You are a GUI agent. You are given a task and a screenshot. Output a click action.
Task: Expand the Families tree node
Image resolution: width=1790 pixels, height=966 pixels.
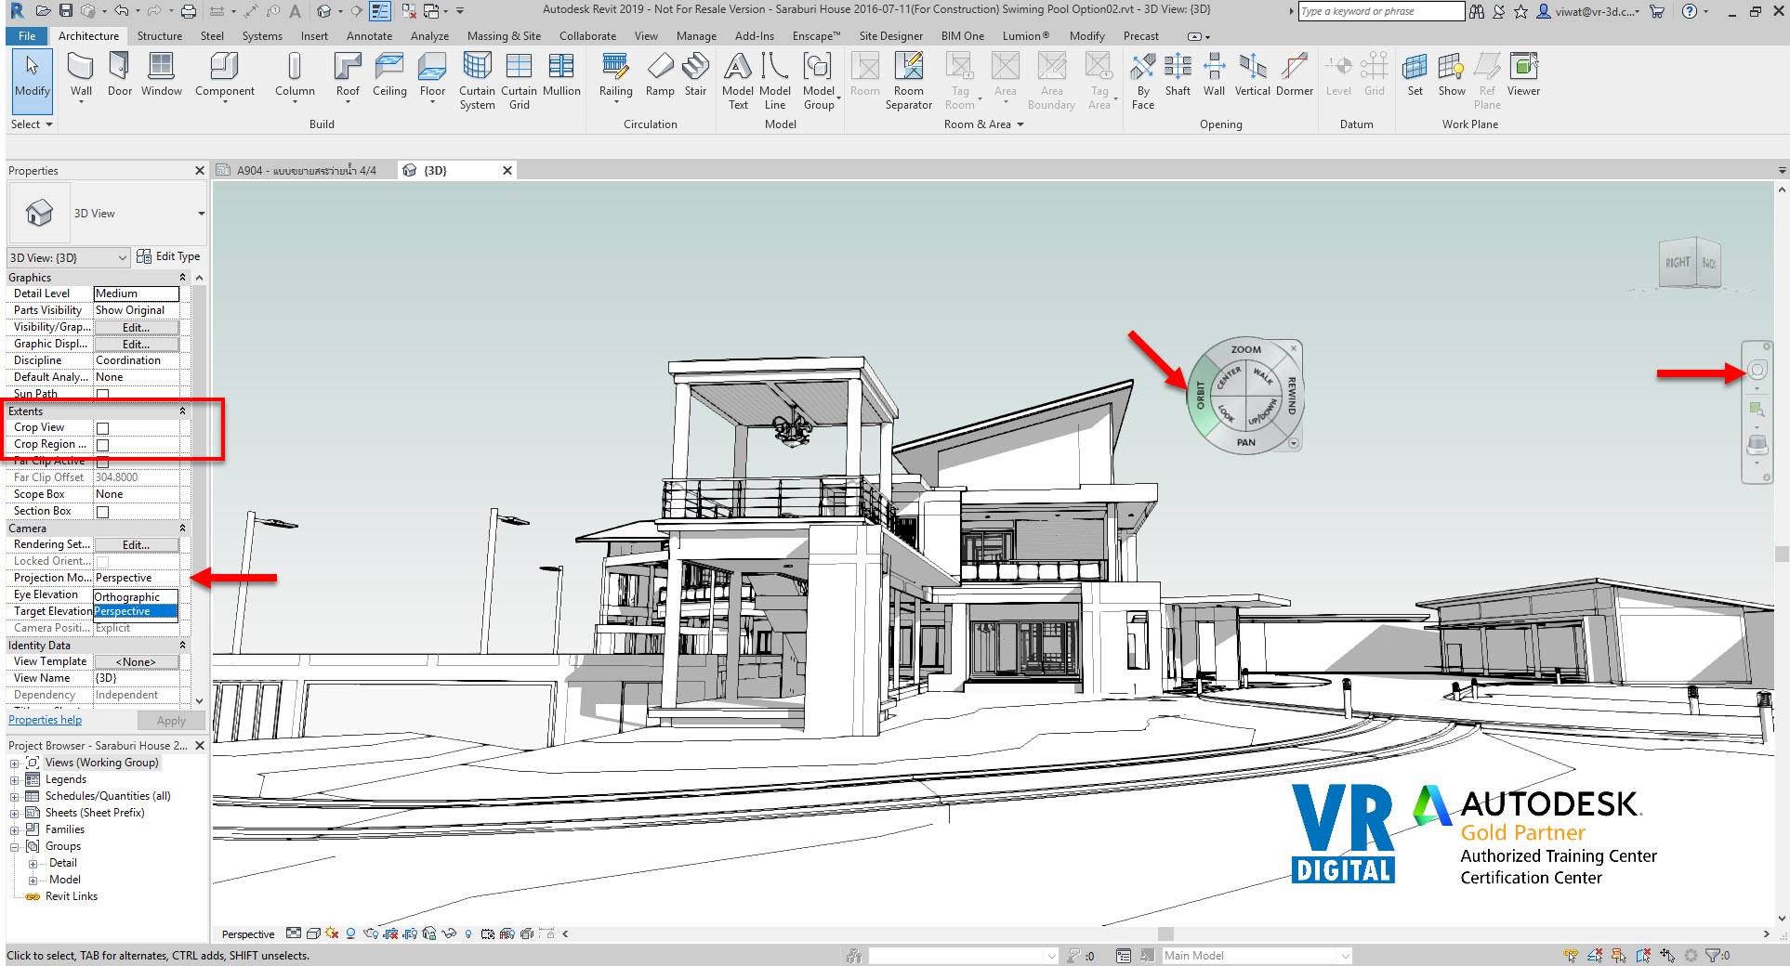(x=14, y=830)
